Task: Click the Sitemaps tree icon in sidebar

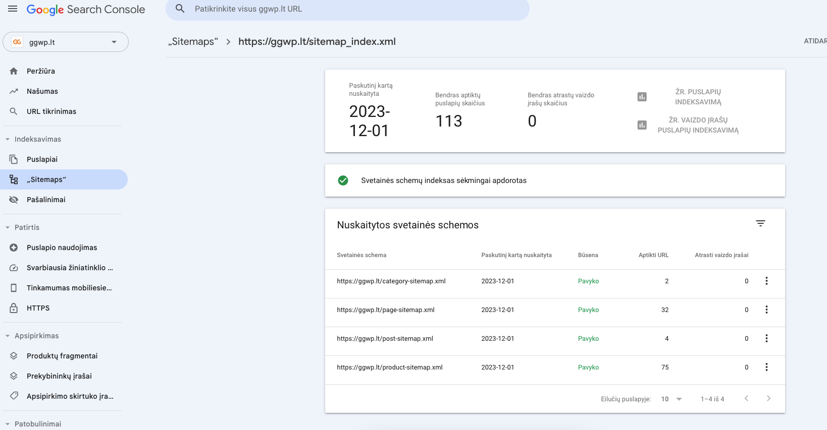Action: coord(14,179)
